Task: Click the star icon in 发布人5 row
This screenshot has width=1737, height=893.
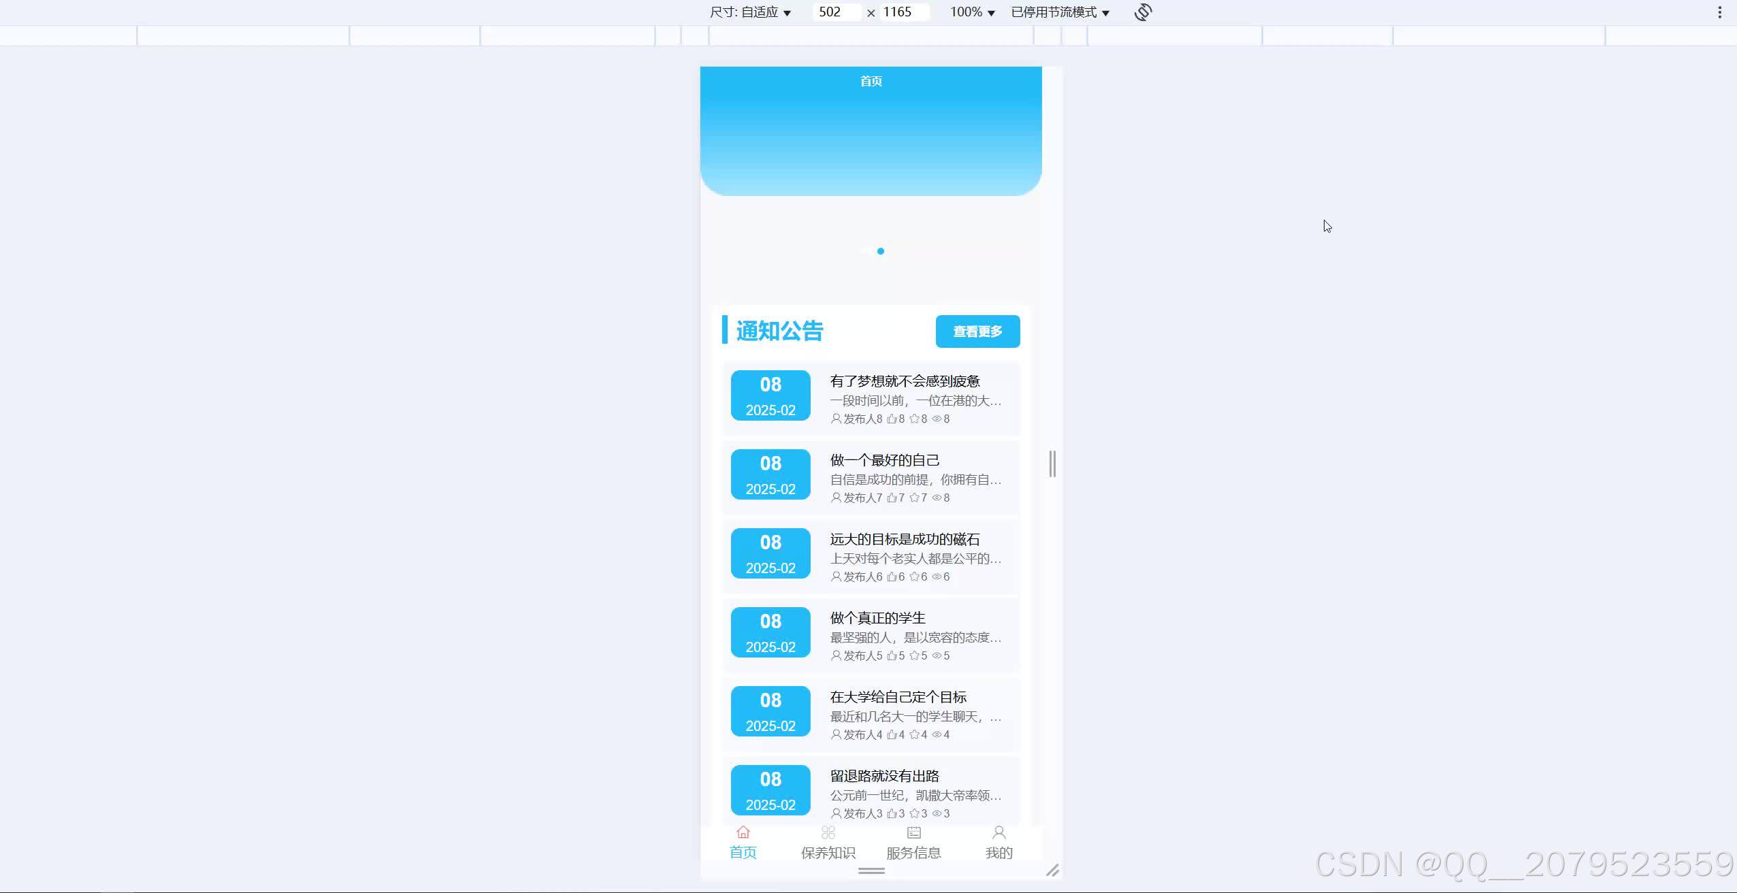Action: click(x=914, y=655)
